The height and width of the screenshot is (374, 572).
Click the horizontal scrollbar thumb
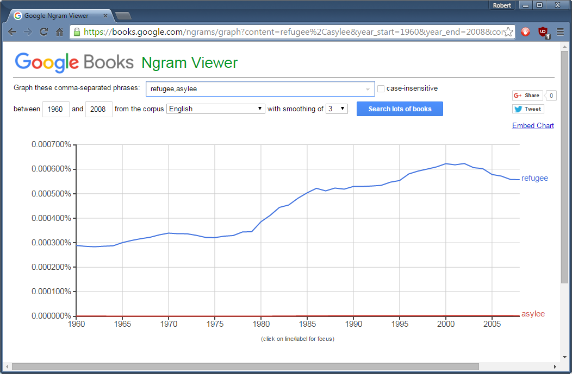tap(245, 366)
